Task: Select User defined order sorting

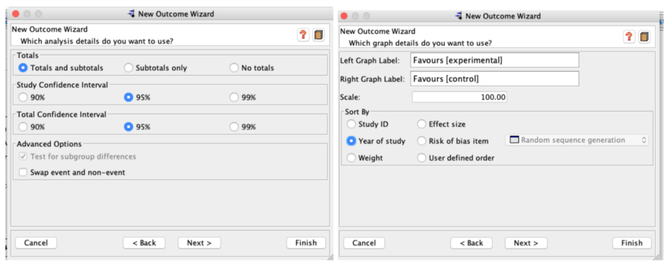Action: pyautogui.click(x=421, y=157)
